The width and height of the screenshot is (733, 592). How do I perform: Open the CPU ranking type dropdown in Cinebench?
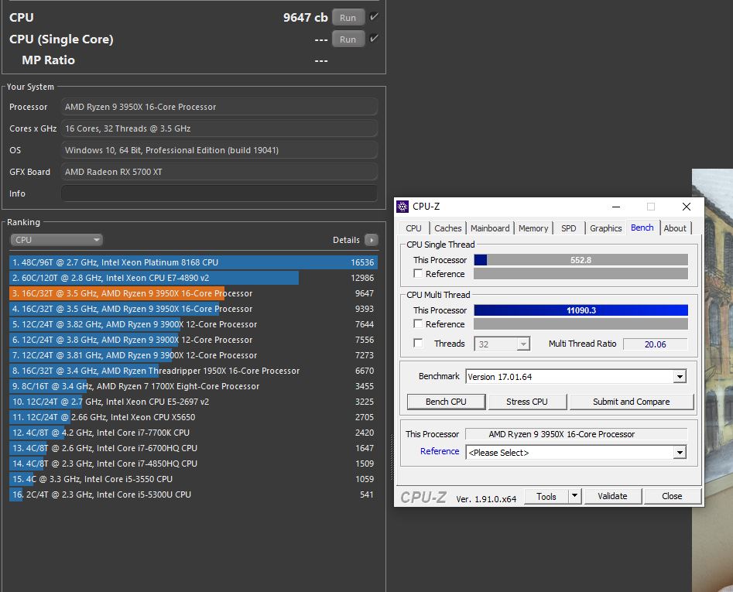56,240
